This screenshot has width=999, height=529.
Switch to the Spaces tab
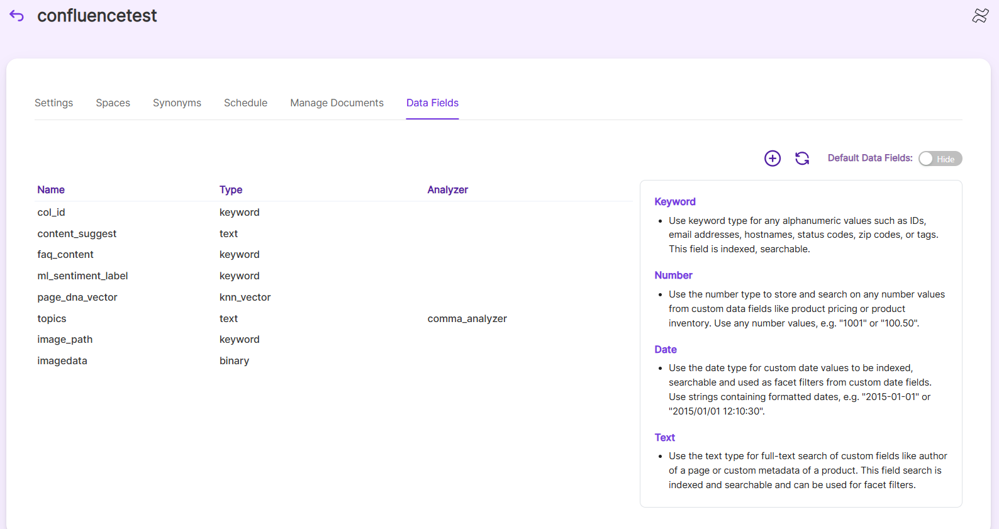113,103
